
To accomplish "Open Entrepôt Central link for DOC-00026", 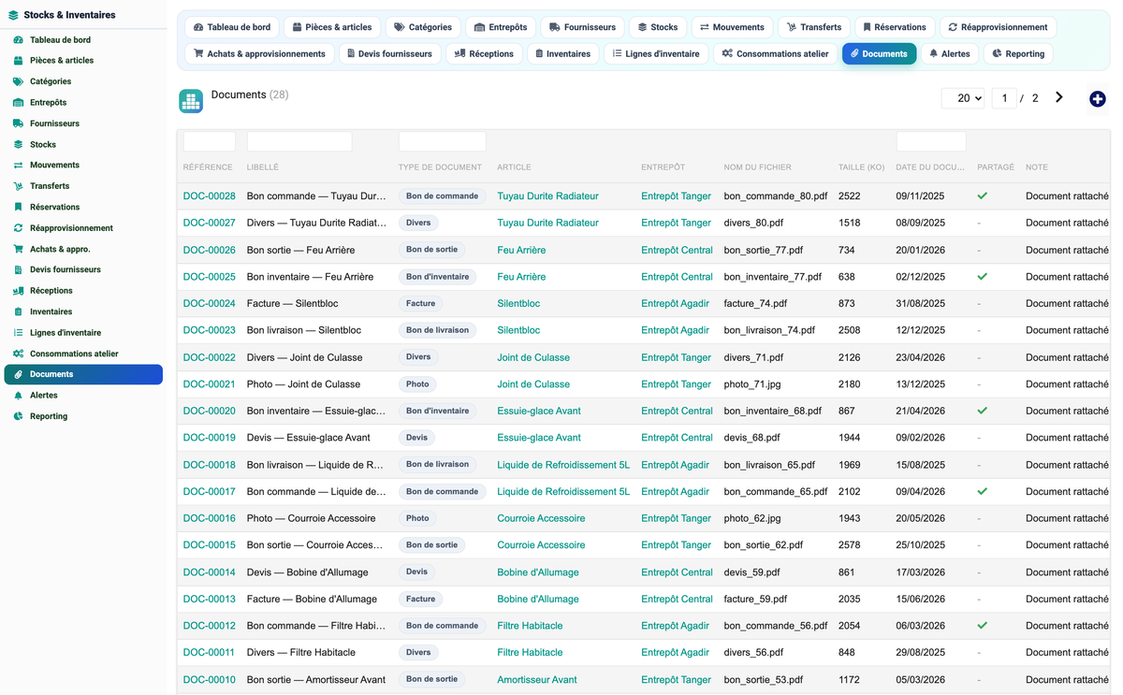I will pyautogui.click(x=677, y=250).
